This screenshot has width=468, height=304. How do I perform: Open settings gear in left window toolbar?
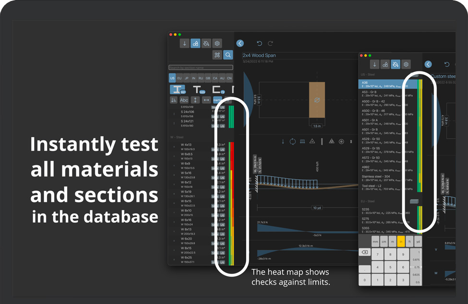pyautogui.click(x=217, y=44)
